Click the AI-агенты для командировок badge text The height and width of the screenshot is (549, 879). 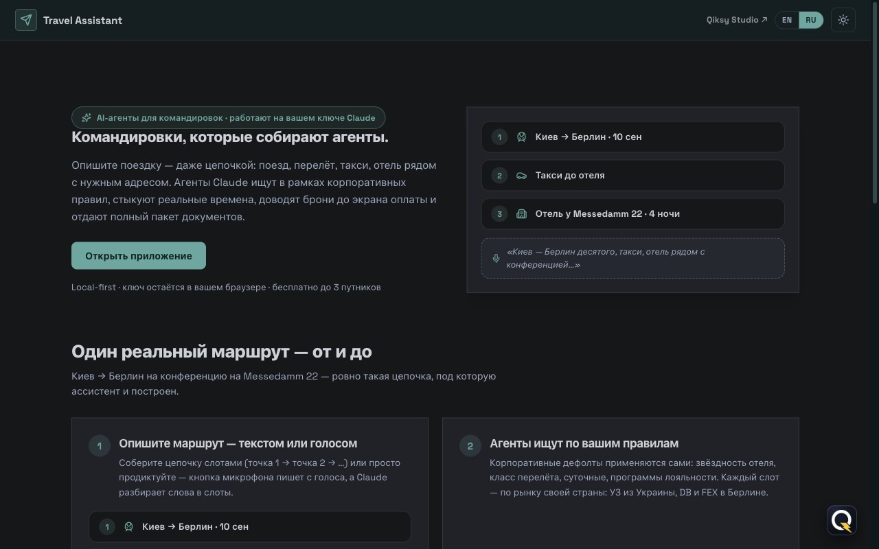(x=236, y=118)
